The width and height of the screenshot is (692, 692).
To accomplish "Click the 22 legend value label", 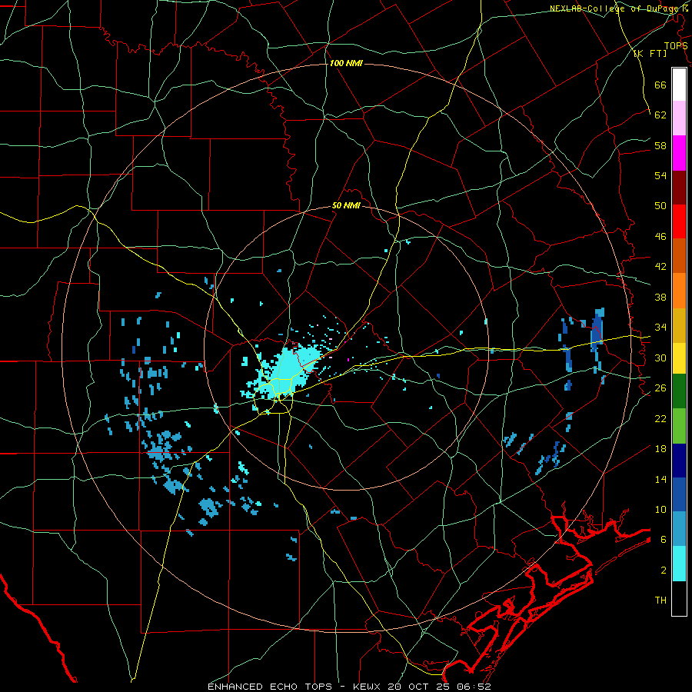I will (660, 418).
